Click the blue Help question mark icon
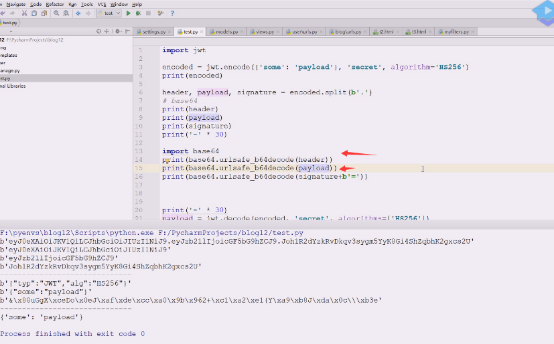This screenshot has height=344, width=554. [x=172, y=13]
